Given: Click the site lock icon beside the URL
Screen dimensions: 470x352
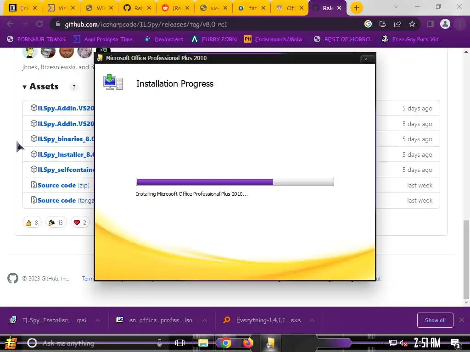Looking at the screenshot, I should [58, 24].
